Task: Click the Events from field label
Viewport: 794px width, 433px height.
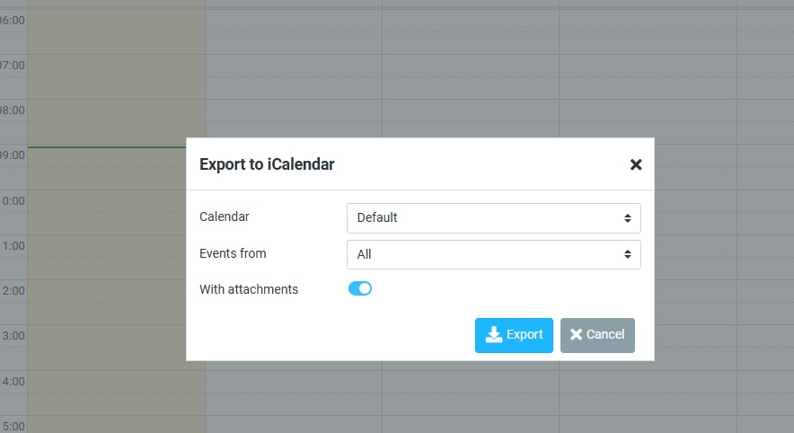Action: click(x=233, y=253)
